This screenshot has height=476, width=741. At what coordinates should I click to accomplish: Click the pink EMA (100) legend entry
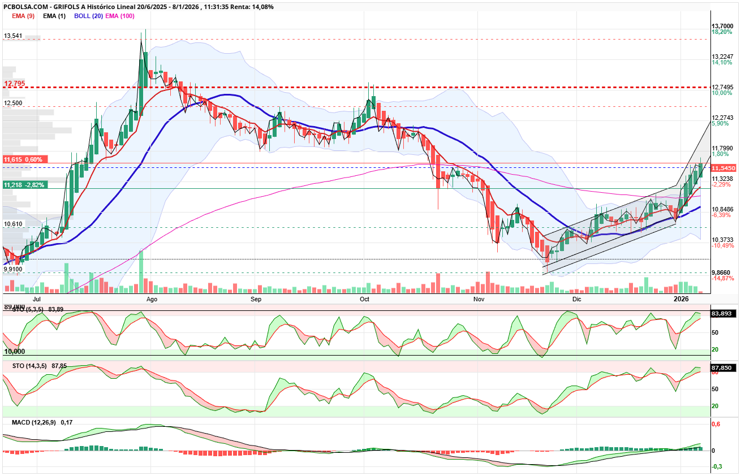coord(120,16)
